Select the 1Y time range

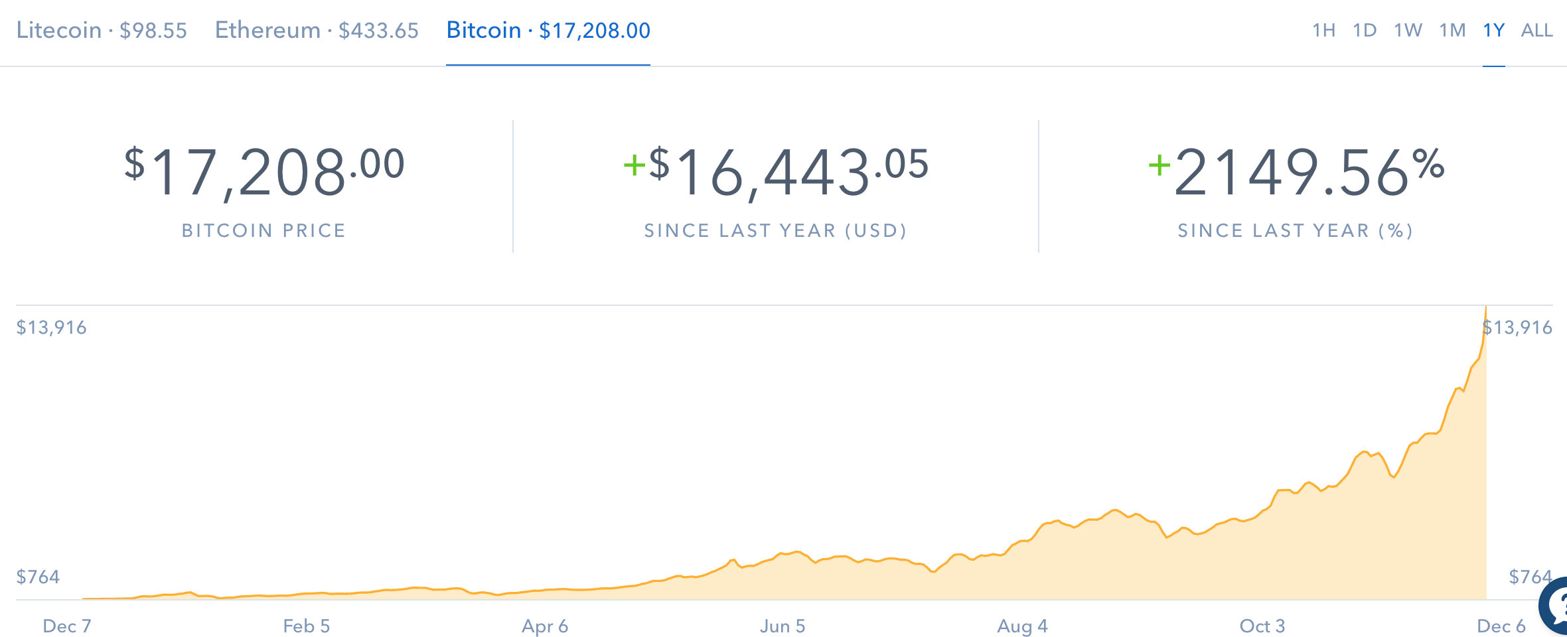click(1493, 31)
